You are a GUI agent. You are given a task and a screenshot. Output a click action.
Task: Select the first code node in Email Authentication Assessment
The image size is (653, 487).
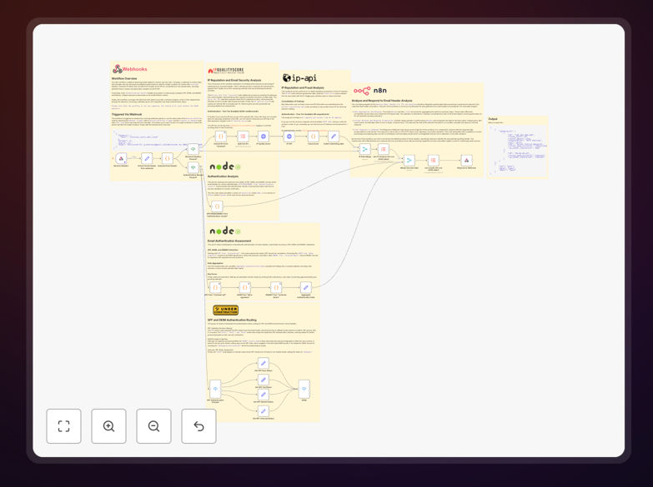(x=215, y=287)
